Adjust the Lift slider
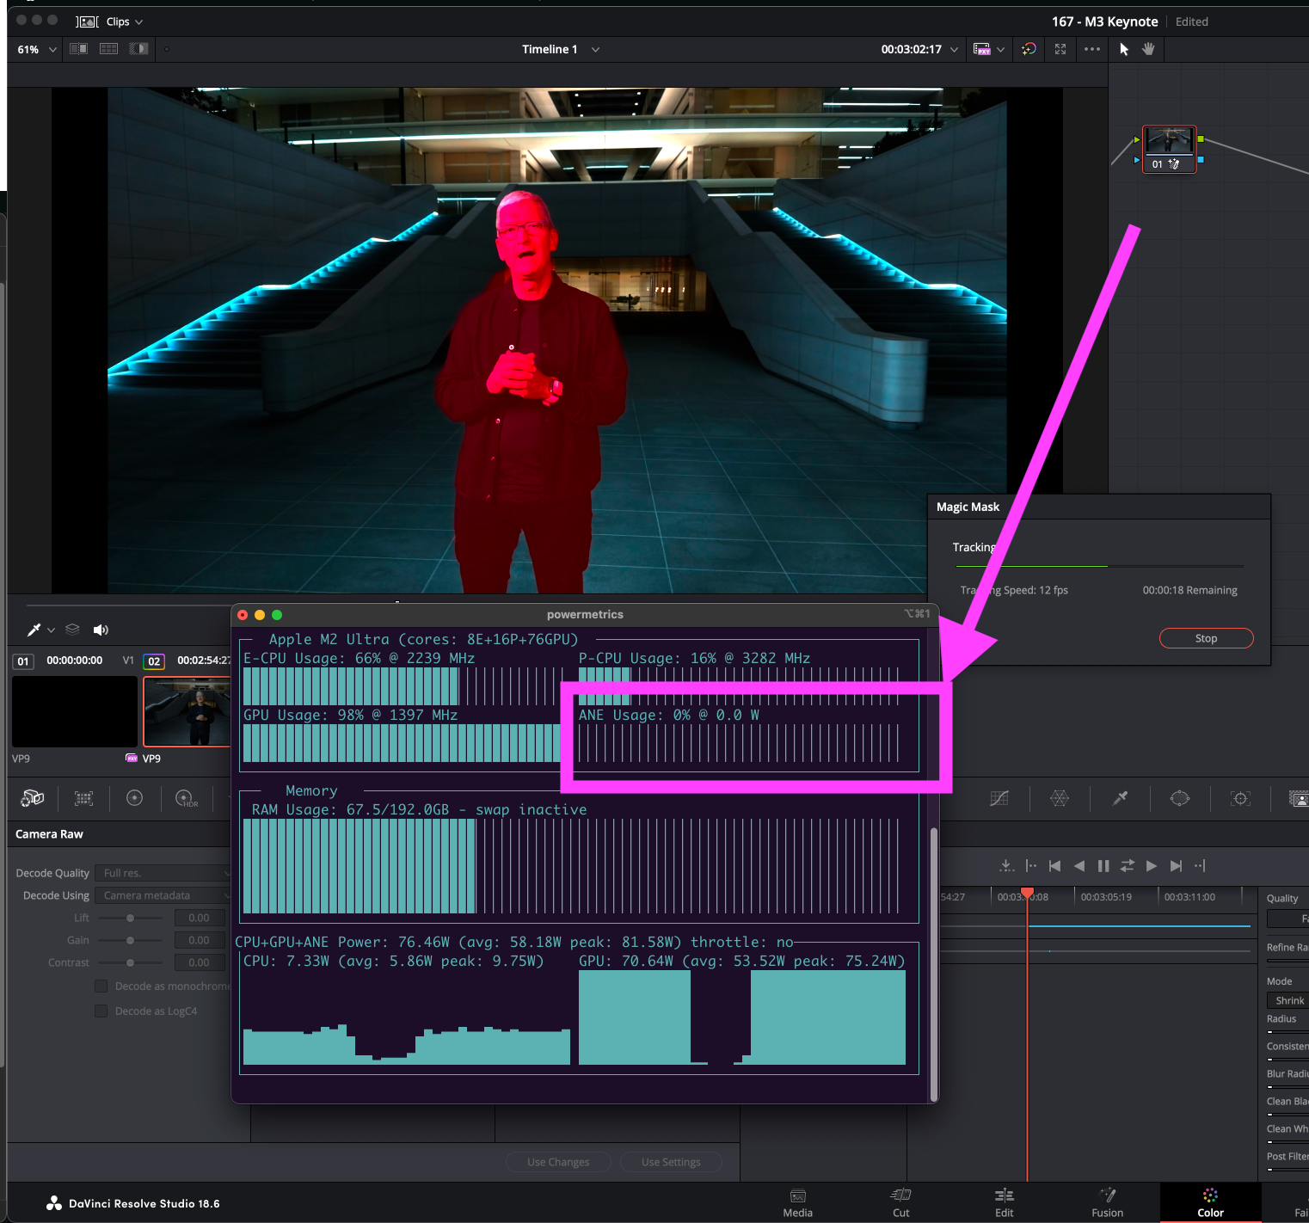 130,918
